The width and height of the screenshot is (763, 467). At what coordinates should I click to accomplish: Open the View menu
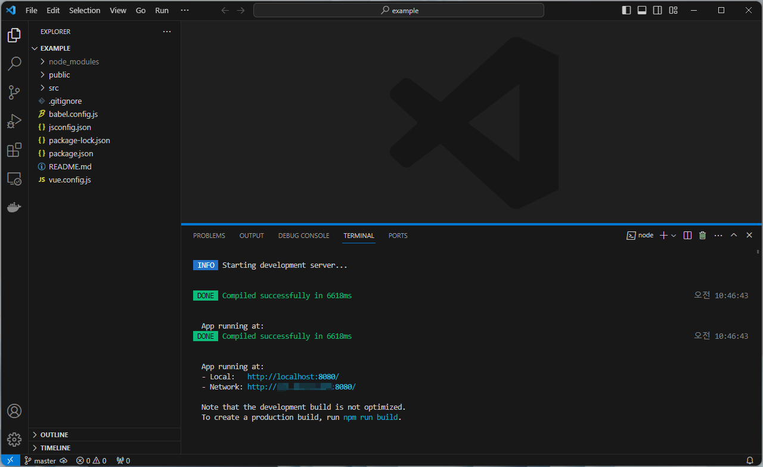[x=118, y=10]
